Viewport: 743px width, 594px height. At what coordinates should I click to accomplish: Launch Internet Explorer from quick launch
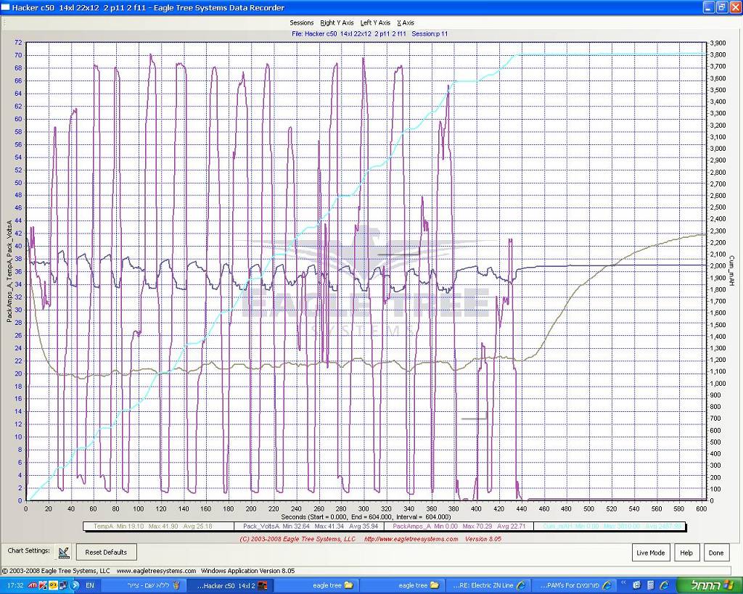tap(662, 585)
